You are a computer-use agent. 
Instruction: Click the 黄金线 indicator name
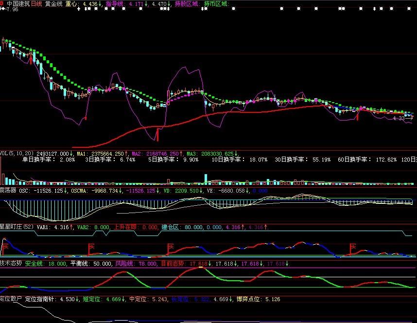53,3
